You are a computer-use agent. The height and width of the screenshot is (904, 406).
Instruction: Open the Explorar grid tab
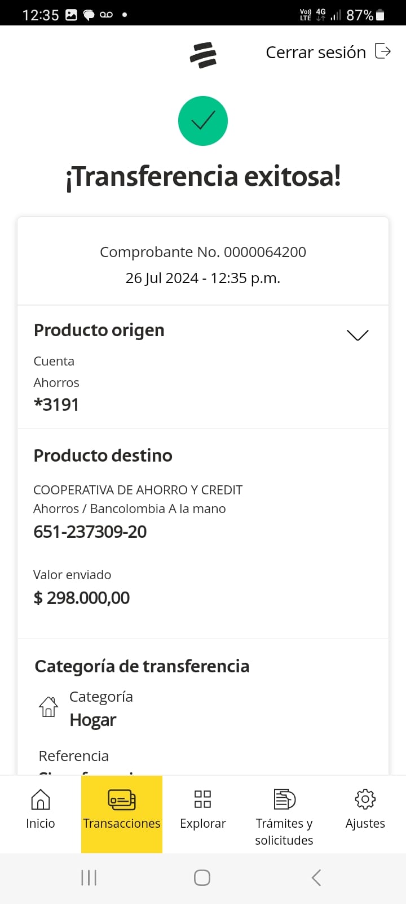(203, 809)
